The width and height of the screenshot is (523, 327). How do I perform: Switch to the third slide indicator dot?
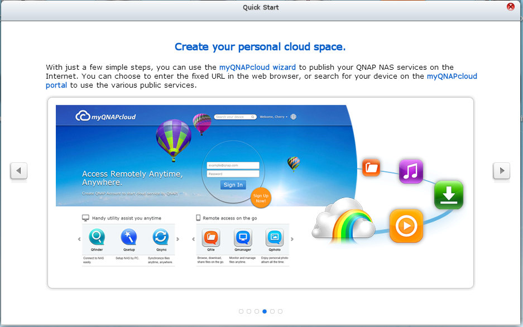[257, 311]
